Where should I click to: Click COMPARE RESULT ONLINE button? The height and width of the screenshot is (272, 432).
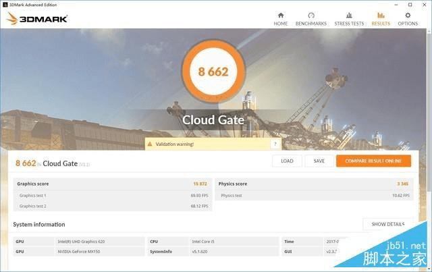(373, 161)
